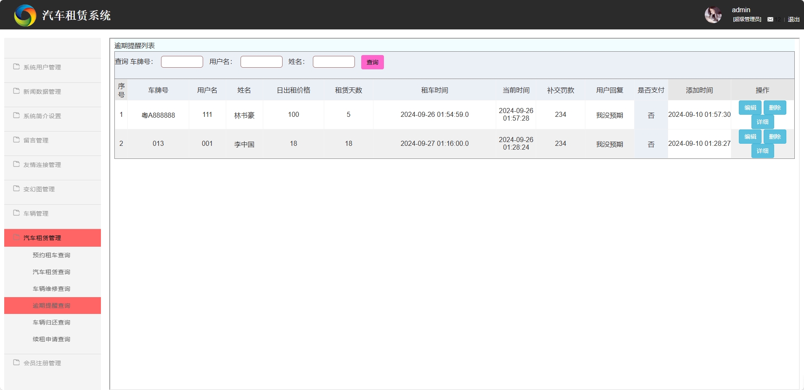Click folder icon beside 留言管理
The image size is (804, 390).
tap(16, 140)
